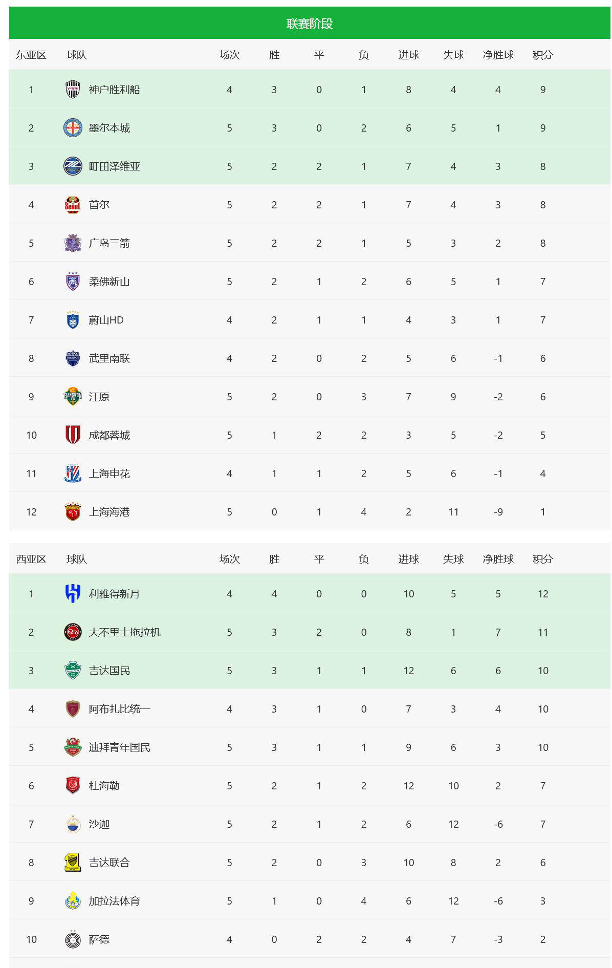Select the 蔚山HD standings row name
Viewport: 612px width, 968px height.
tap(106, 320)
